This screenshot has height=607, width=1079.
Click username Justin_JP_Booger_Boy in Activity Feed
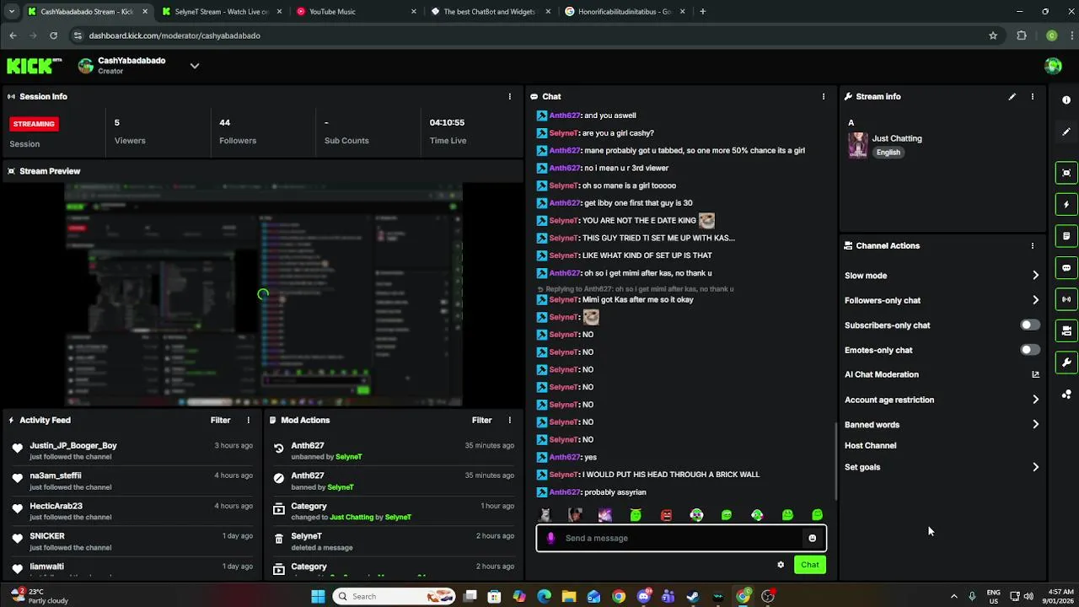point(73,445)
